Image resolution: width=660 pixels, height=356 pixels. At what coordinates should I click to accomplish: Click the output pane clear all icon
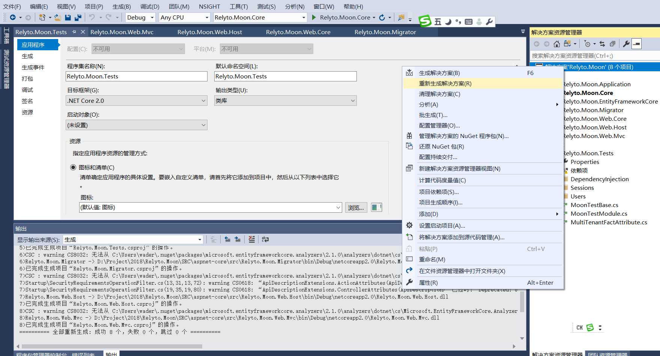tap(251, 239)
